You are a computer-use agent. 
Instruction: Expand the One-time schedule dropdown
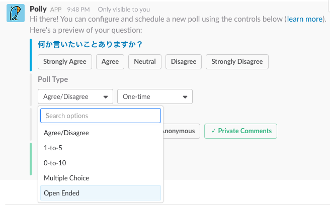coord(154,96)
